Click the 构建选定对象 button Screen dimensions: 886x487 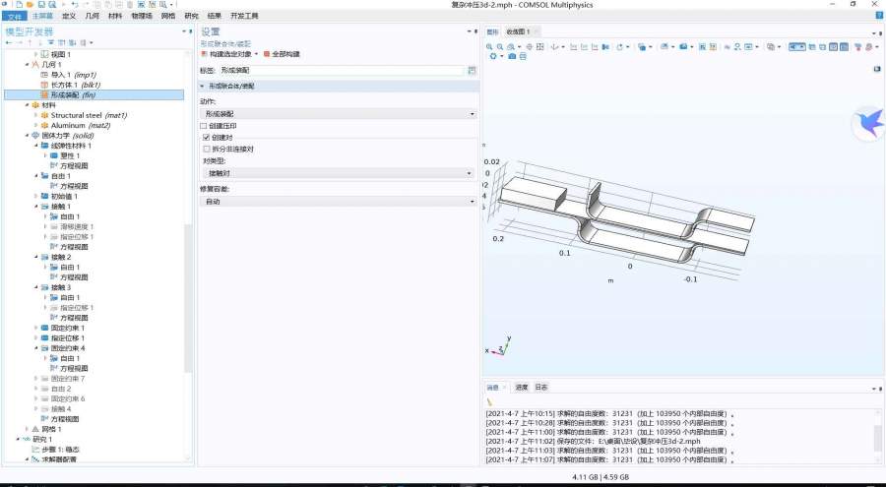(x=229, y=53)
